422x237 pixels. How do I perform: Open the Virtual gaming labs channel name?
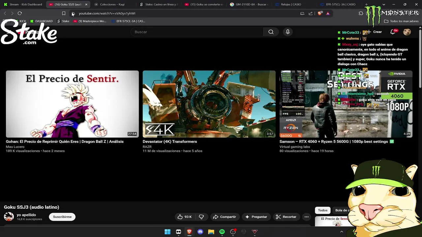pos(295,147)
